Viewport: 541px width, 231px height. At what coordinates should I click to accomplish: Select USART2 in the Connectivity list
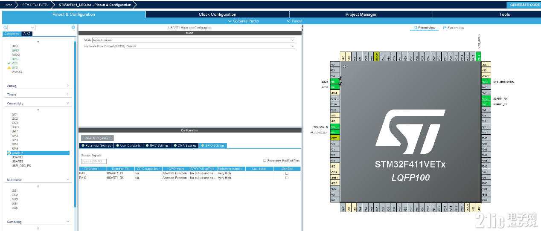click(17, 157)
